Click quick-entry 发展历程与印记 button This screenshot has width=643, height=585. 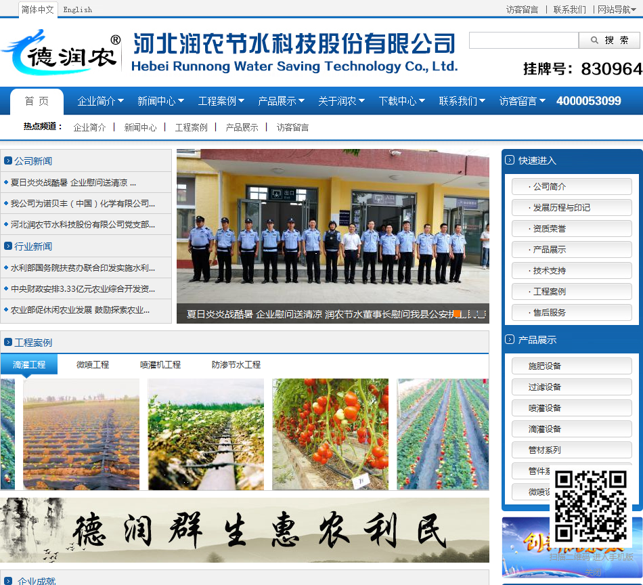click(572, 208)
